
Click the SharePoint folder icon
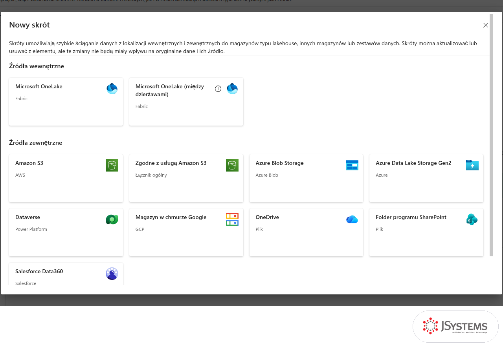click(472, 219)
